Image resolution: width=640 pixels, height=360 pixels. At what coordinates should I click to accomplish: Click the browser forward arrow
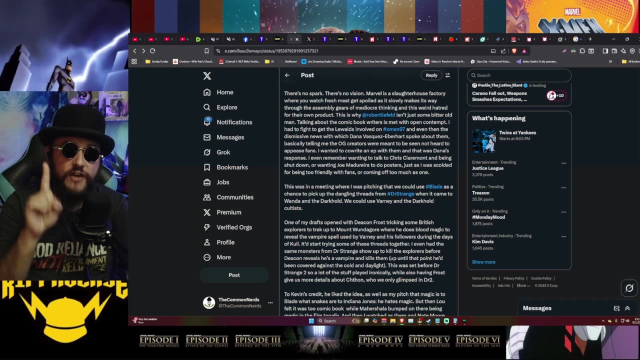tap(143, 50)
